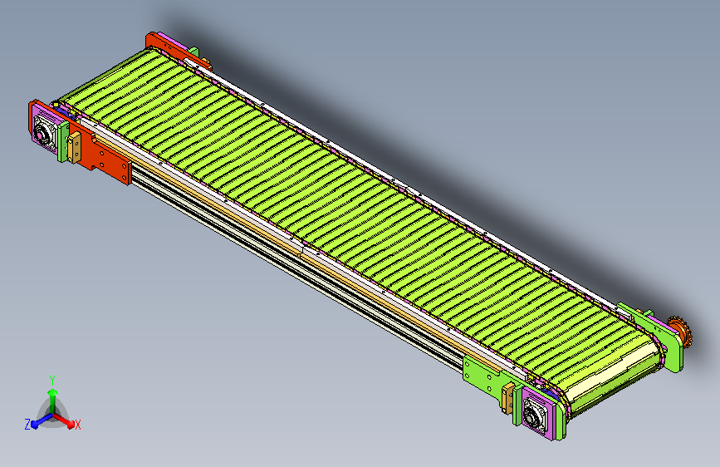Select the tan tensioner block on the orange plate
The width and height of the screenshot is (720, 467).
[74, 146]
